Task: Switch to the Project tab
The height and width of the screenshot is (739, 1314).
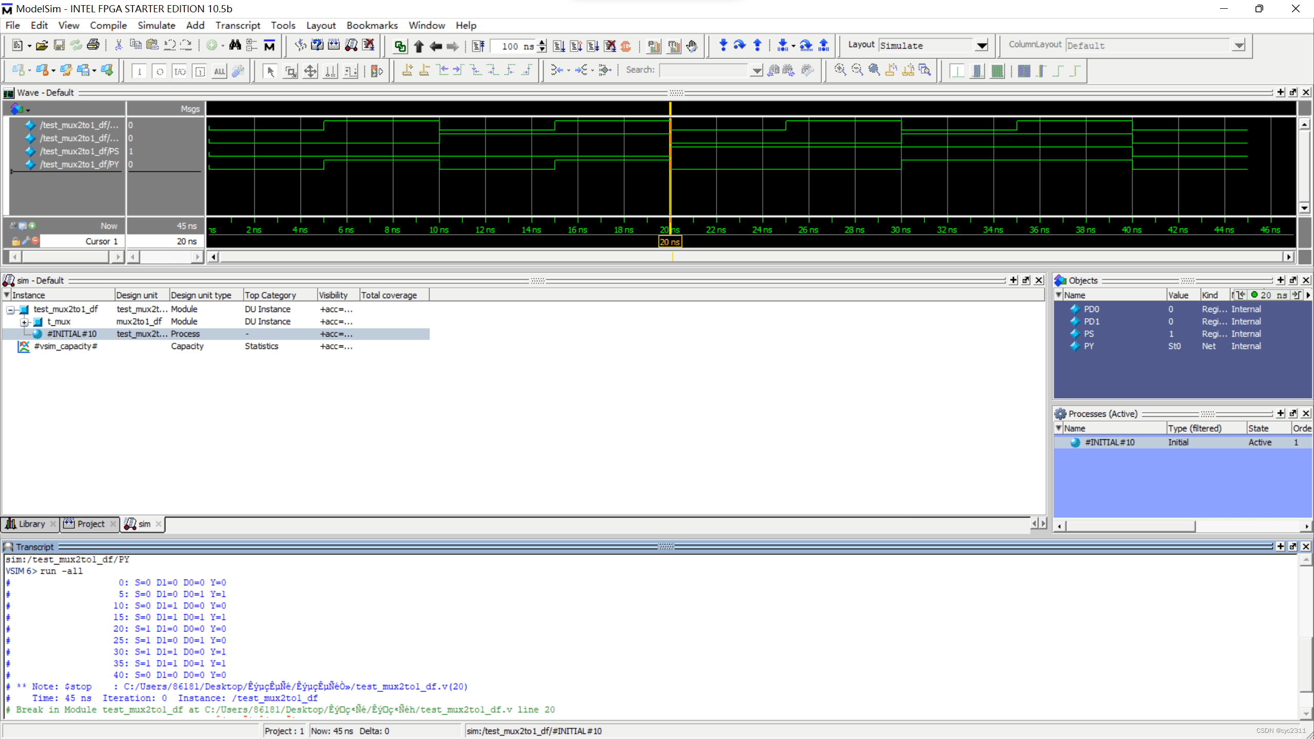Action: 90,524
